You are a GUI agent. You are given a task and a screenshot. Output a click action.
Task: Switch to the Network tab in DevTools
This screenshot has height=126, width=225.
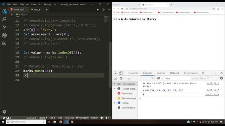click(174, 73)
